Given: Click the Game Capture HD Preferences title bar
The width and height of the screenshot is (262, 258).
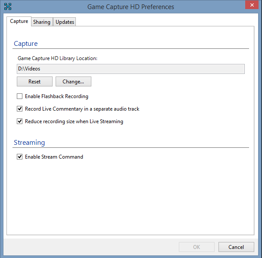Looking at the screenshot, I should click(131, 7).
